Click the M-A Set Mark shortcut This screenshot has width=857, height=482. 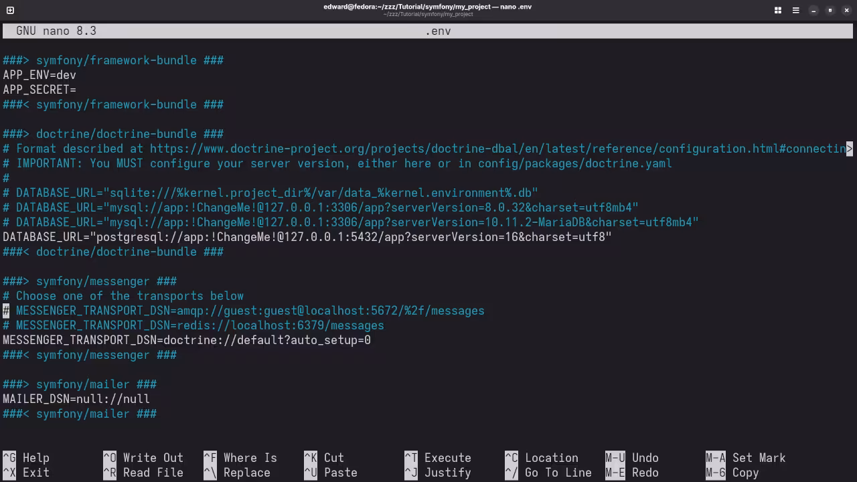(746, 458)
